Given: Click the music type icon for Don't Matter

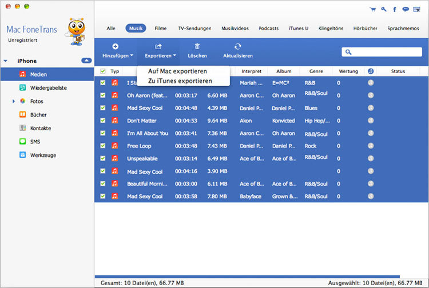Looking at the screenshot, I should pyautogui.click(x=114, y=120).
